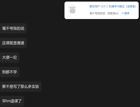Click the （连德富） instructor name

click(x=131, y=6)
